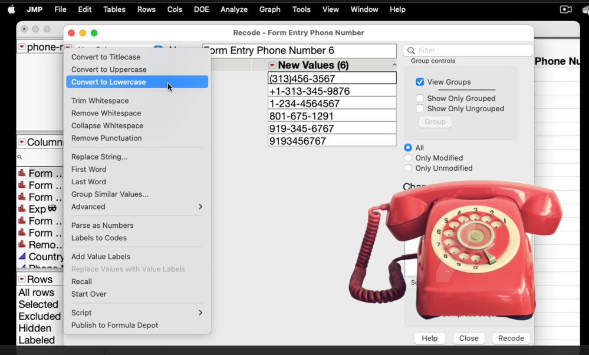
Task: Check Show Only Ungrouped
Action: [x=420, y=108]
